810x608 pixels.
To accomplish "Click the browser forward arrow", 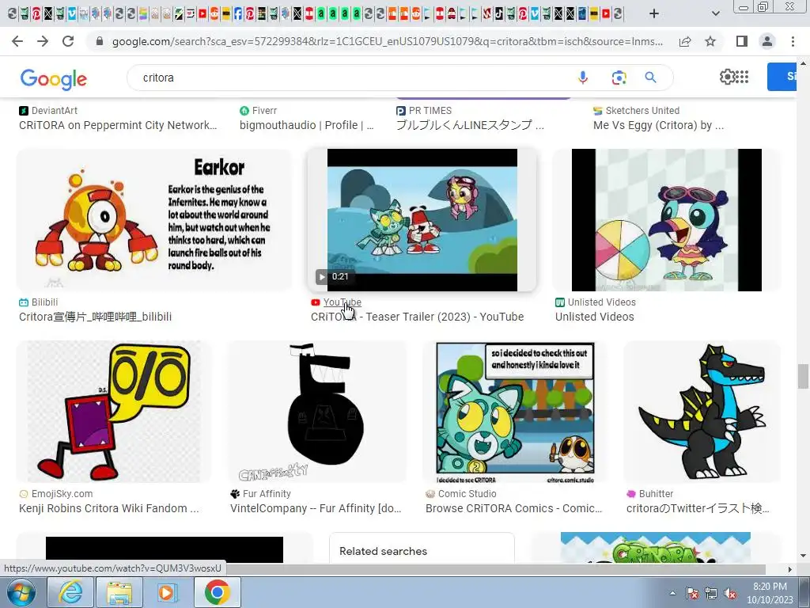I will (x=43, y=41).
